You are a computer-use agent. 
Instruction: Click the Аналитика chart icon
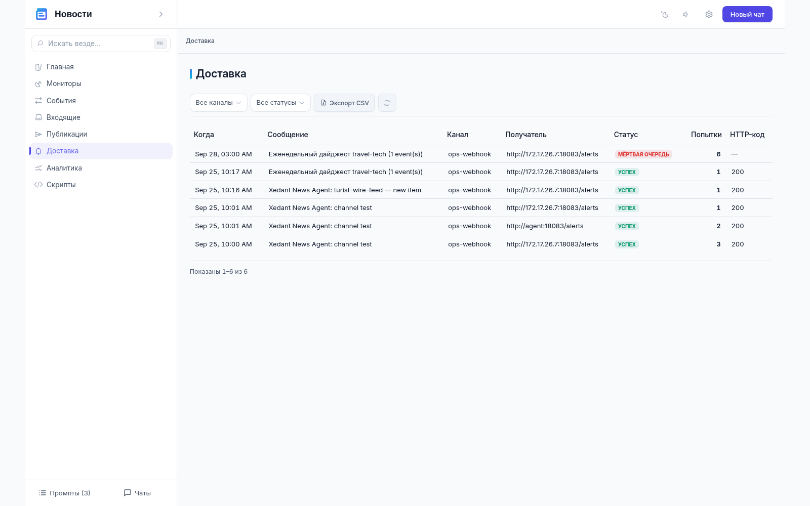[38, 168]
